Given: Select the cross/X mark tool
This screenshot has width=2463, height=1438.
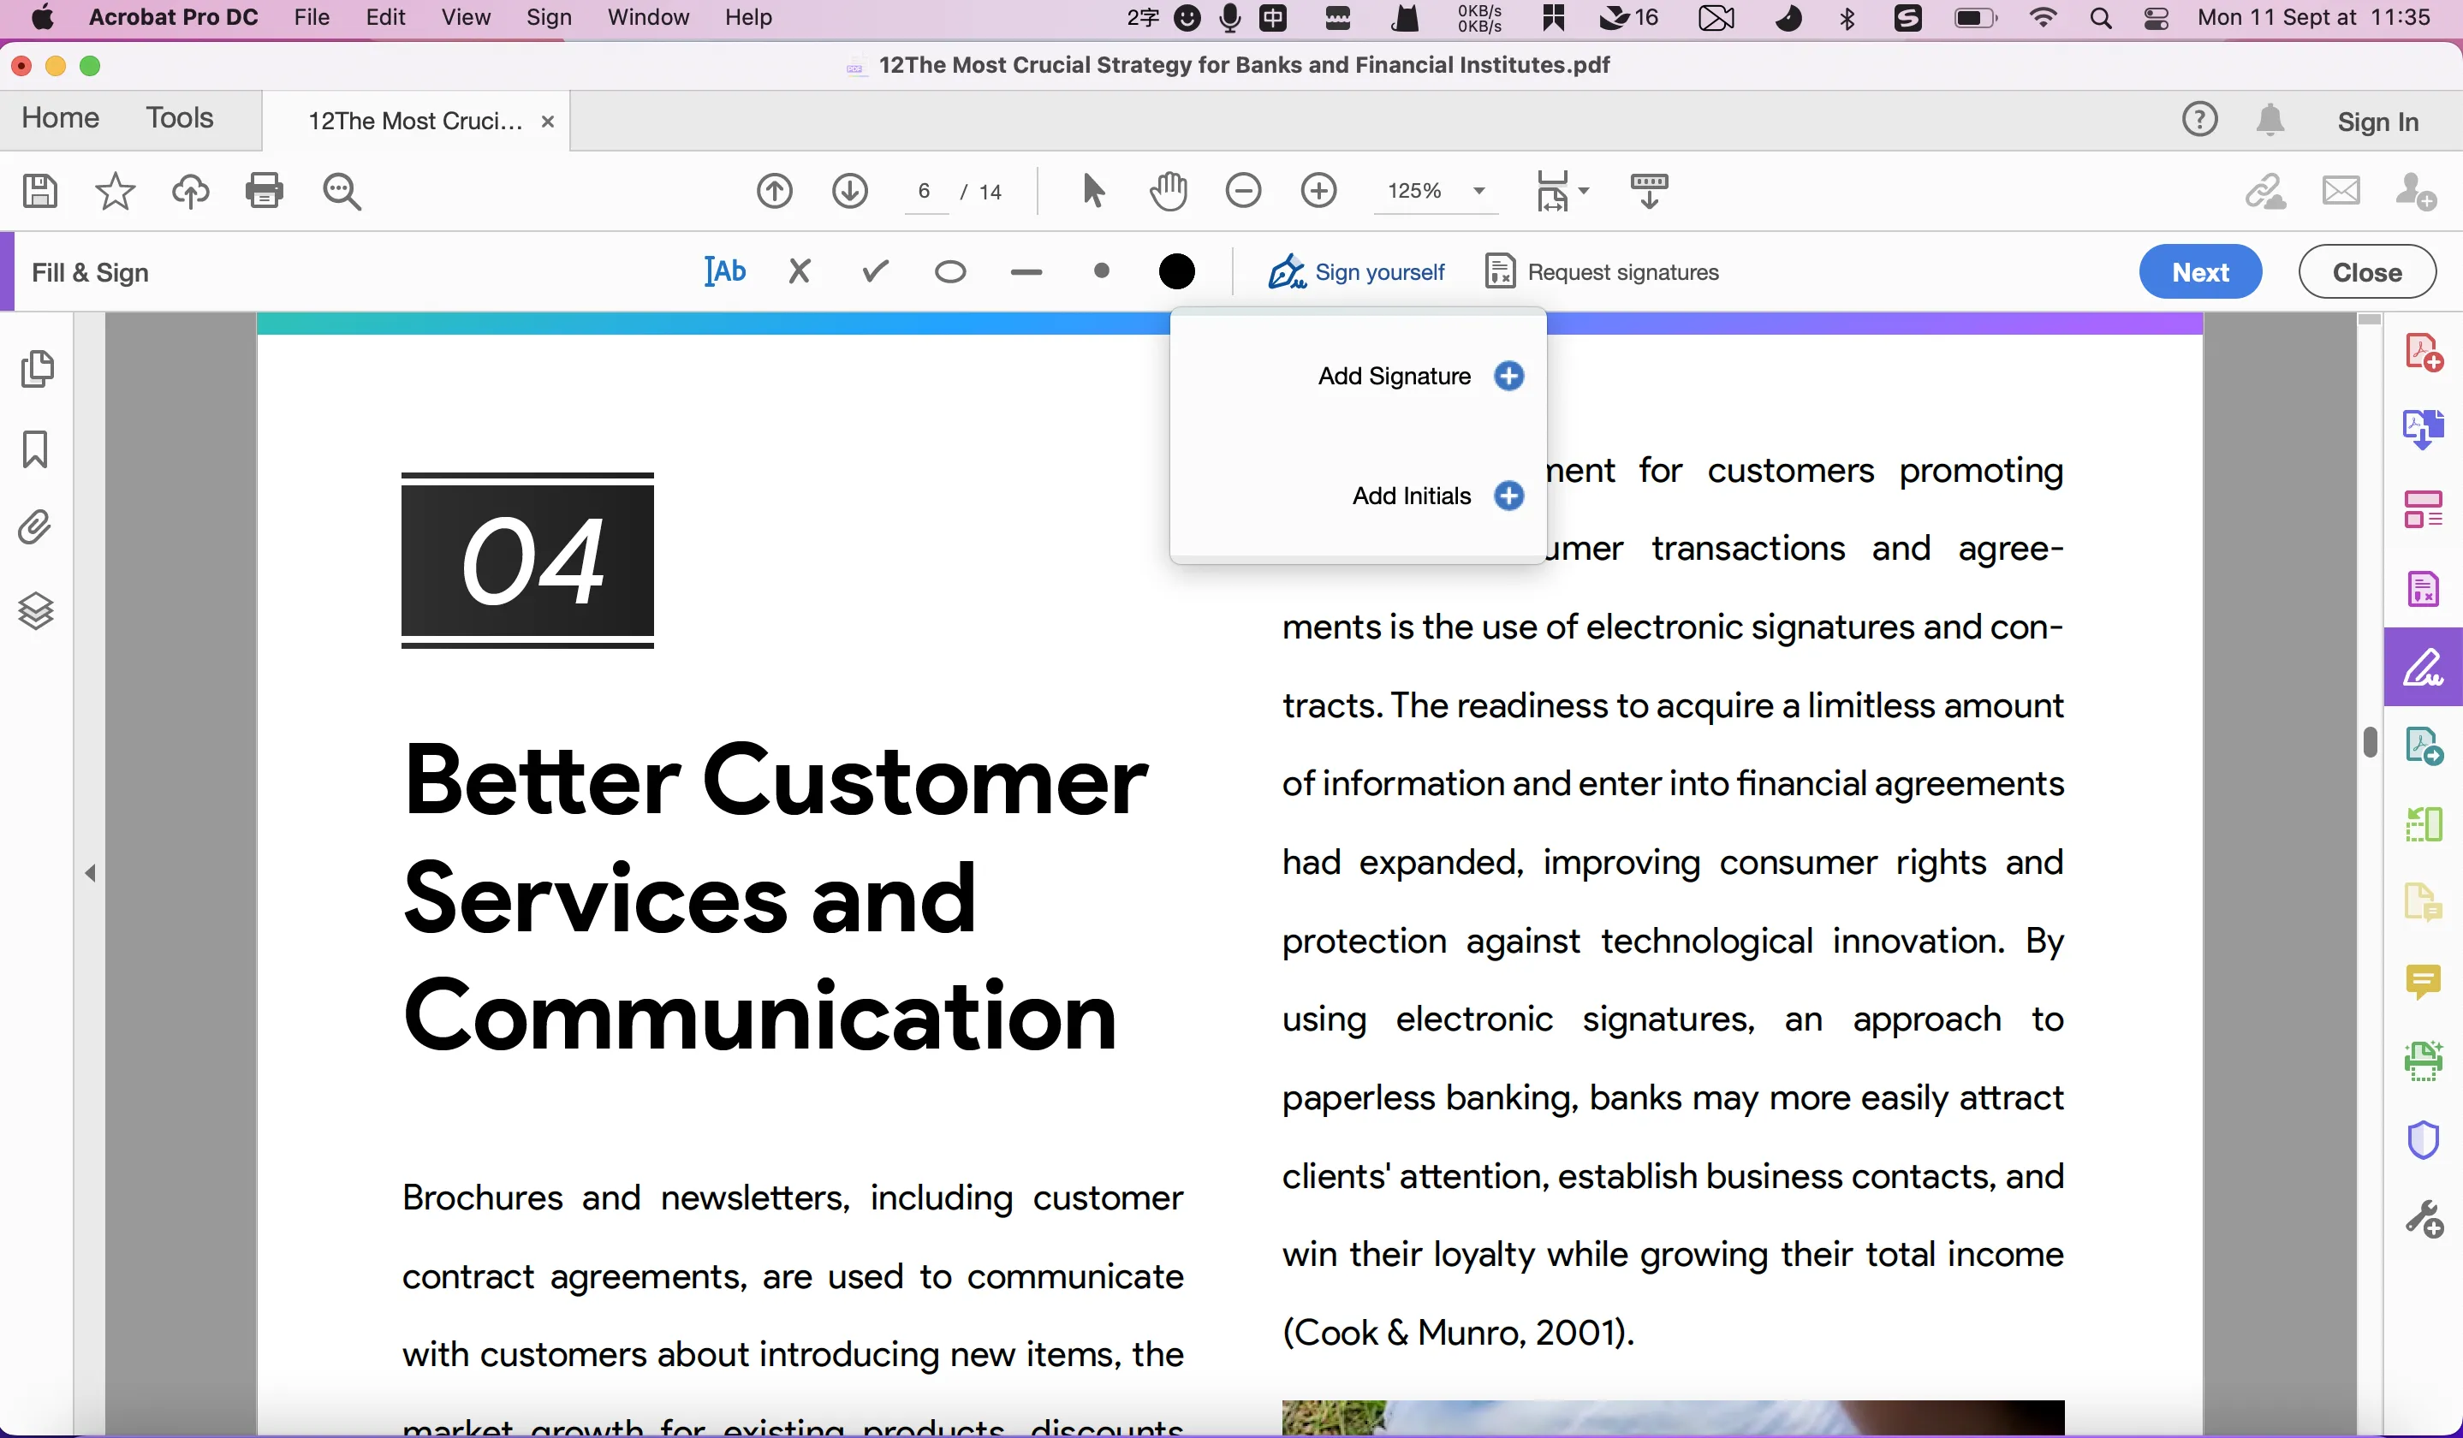Looking at the screenshot, I should (x=798, y=272).
